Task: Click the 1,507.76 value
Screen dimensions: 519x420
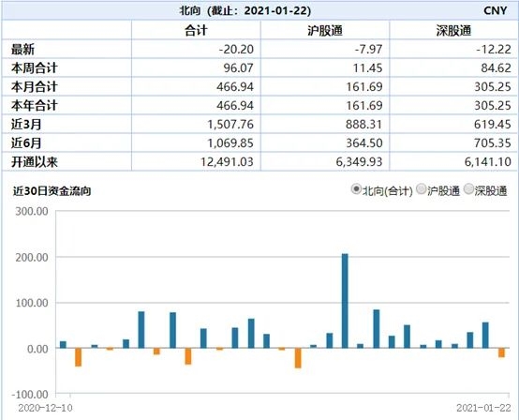Action: pos(230,124)
